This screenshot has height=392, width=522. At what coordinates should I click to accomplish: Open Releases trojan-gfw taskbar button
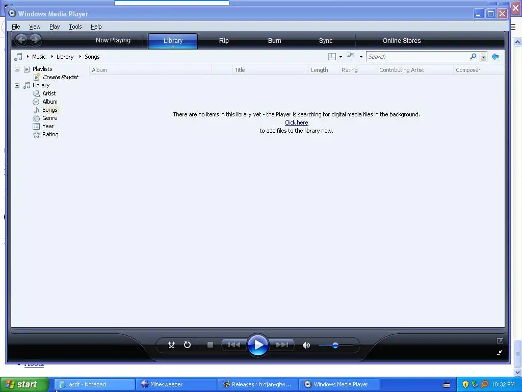(257, 384)
